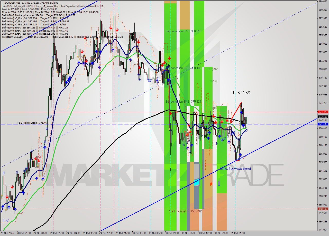329x236 pixels.
Task: Select the 'Sell correction 38.2 | 375.224' label
Action: [183, 102]
